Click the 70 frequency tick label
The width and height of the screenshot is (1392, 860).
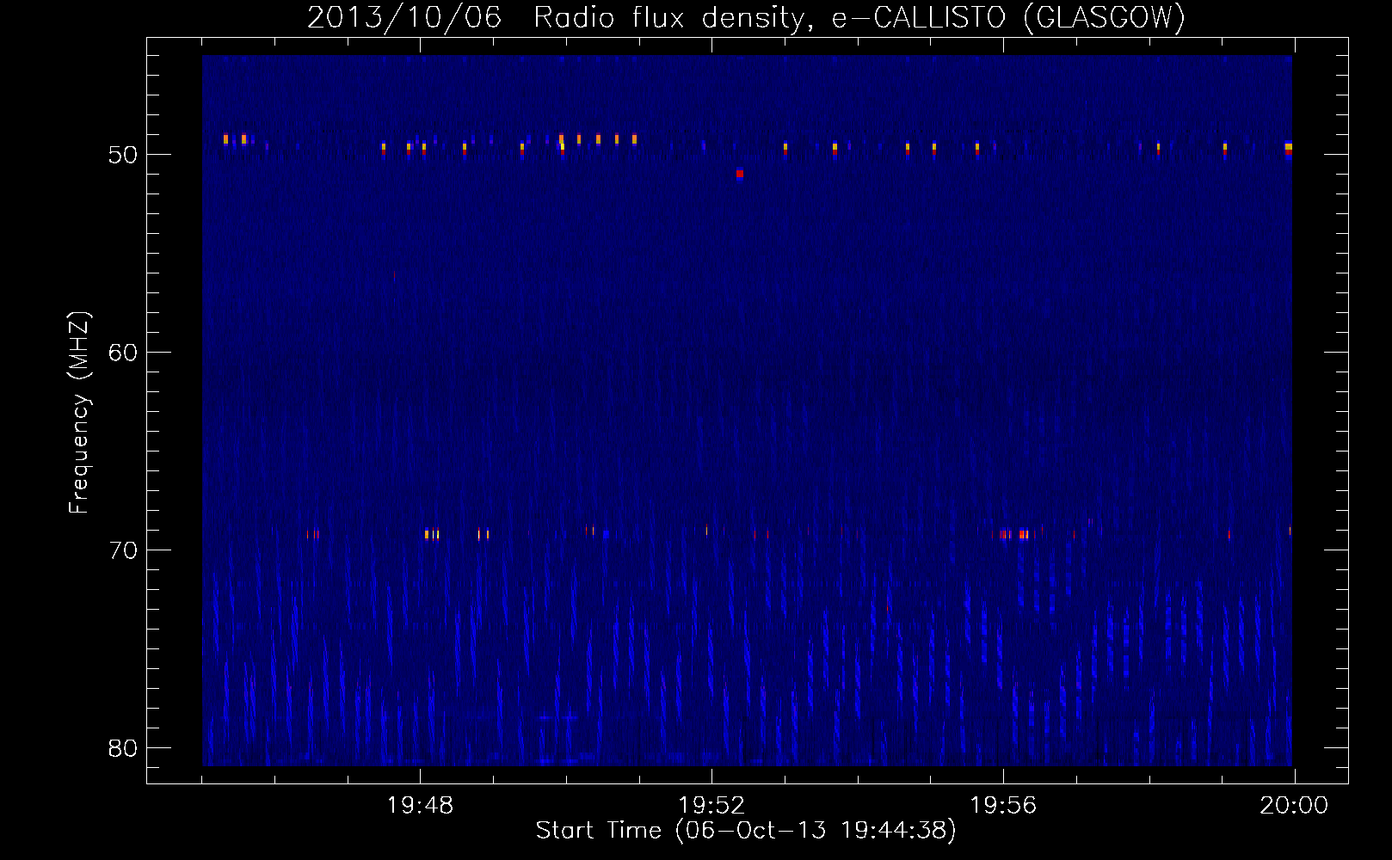click(123, 550)
